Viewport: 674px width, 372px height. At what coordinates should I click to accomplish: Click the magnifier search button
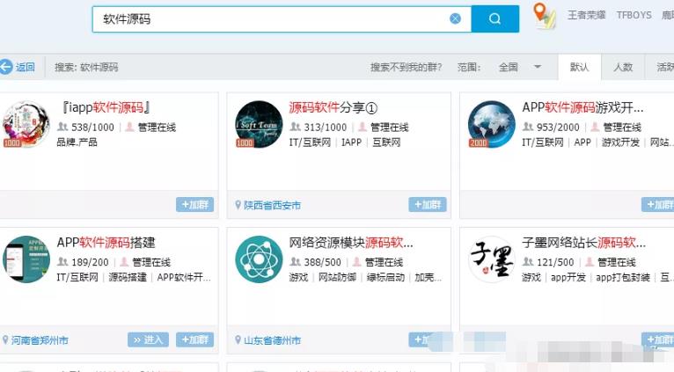tap(495, 18)
